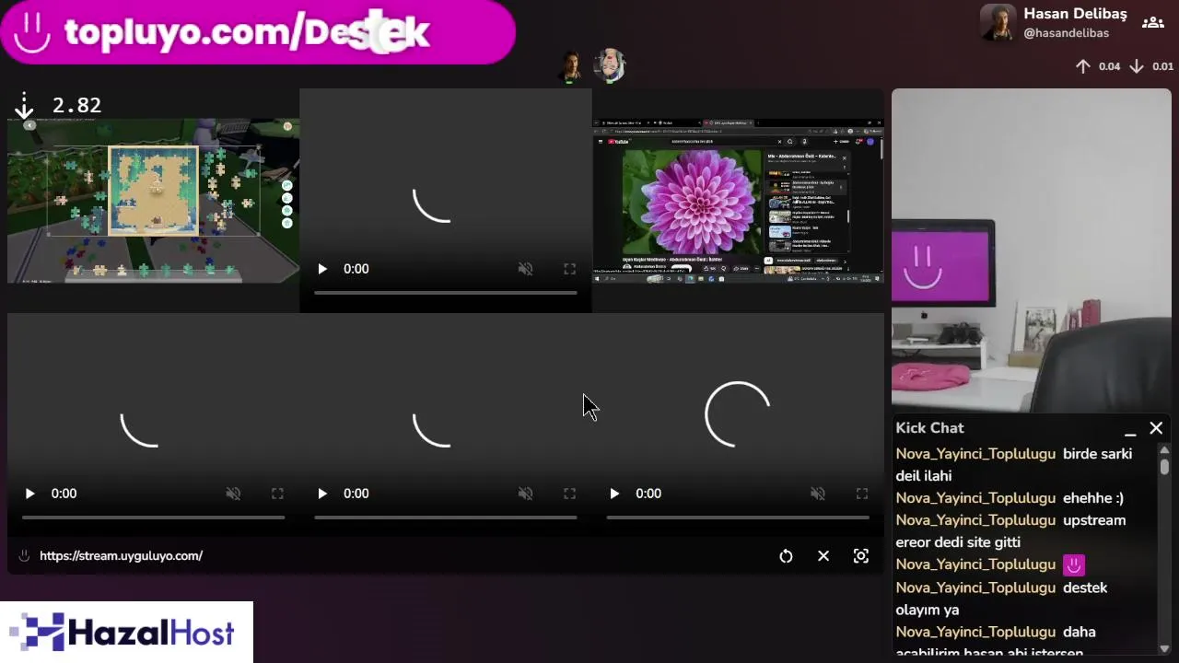Viewport: 1179px width, 663px height.
Task: Click the @hasandelibas username
Action: pyautogui.click(x=1066, y=33)
